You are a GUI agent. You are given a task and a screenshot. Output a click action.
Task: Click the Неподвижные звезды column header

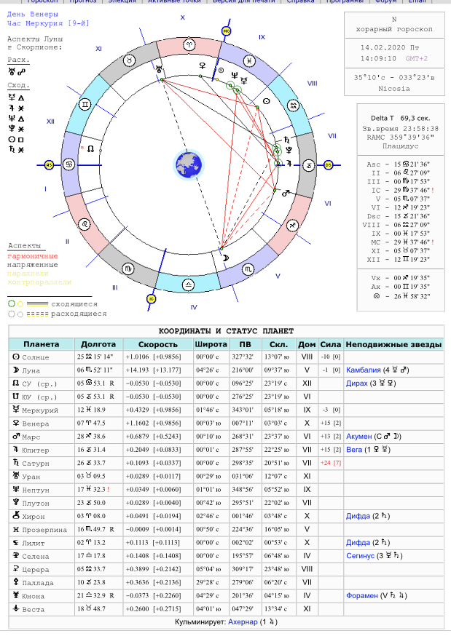(x=393, y=344)
